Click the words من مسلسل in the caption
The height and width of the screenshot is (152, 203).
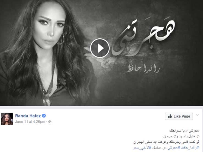pyautogui.click(x=162, y=147)
